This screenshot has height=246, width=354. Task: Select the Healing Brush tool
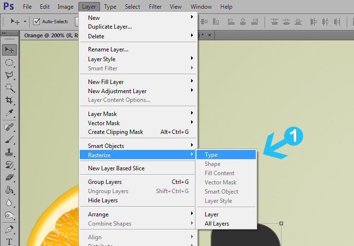tap(9, 127)
